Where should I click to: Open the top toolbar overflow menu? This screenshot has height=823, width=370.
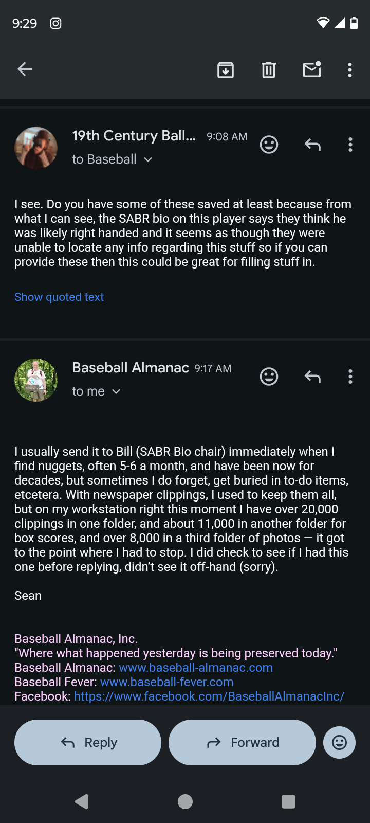click(350, 69)
